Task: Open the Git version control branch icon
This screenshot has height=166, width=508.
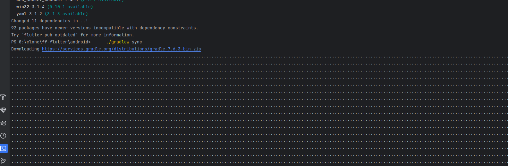Action: 3,161
